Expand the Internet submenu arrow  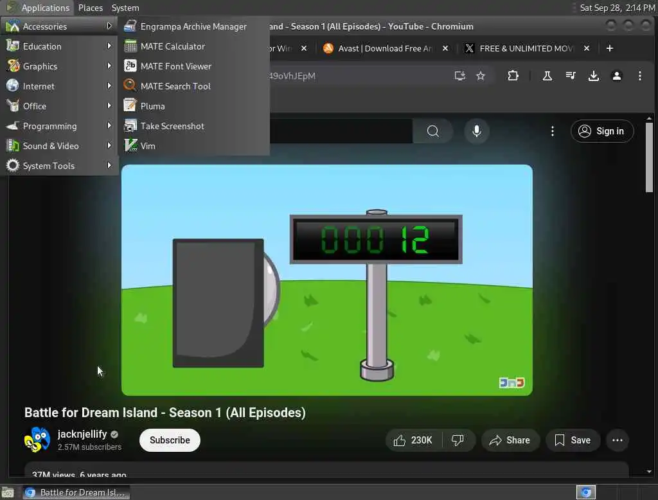pyautogui.click(x=109, y=85)
